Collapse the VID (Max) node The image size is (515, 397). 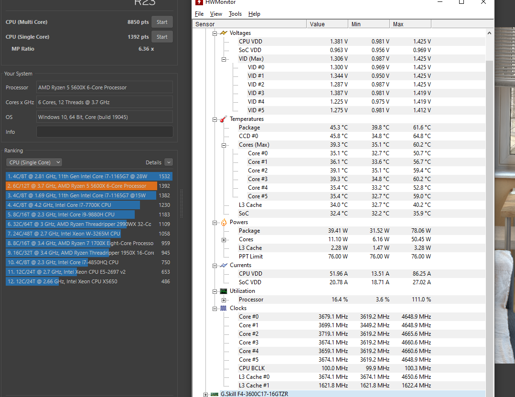click(224, 59)
